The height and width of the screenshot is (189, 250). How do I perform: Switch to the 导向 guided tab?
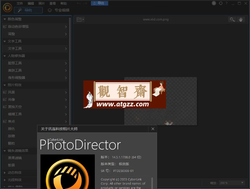tap(28, 10)
